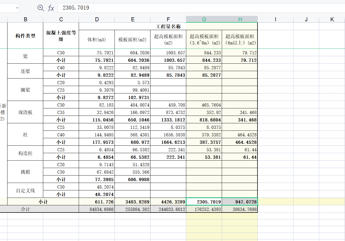Select column B header
This screenshot has height=241, width=345.
[25, 19]
